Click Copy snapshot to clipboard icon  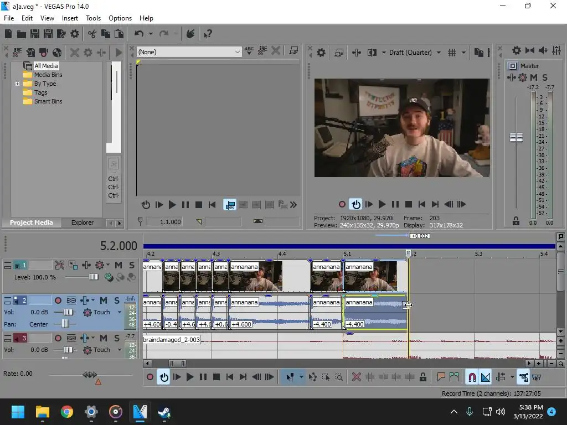(479, 53)
